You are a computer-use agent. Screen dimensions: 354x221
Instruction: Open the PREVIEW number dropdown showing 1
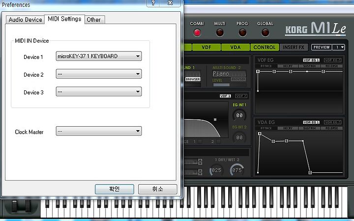[339, 47]
